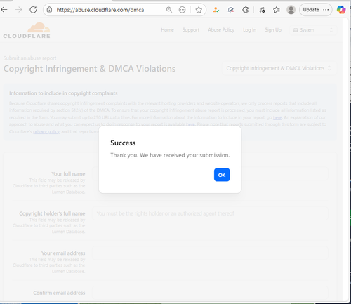351x304 pixels.
Task: Click Log In in site navigation
Action: [249, 30]
